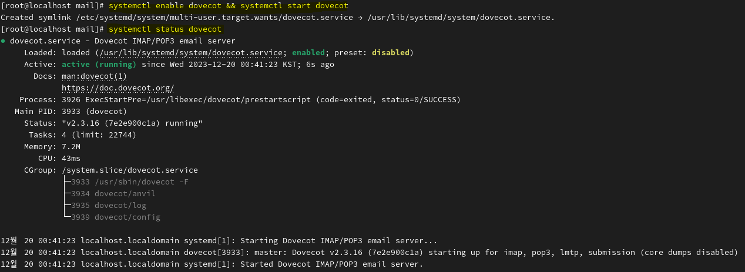Viewport: 745px width, 272px height.
Task: Click the first '[root@localhost mail]#' prompt
Action: tap(53, 5)
